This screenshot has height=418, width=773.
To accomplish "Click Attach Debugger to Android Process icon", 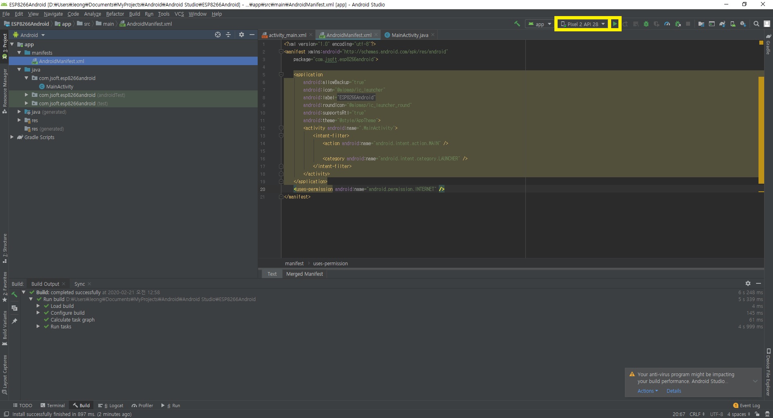I will tap(678, 24).
